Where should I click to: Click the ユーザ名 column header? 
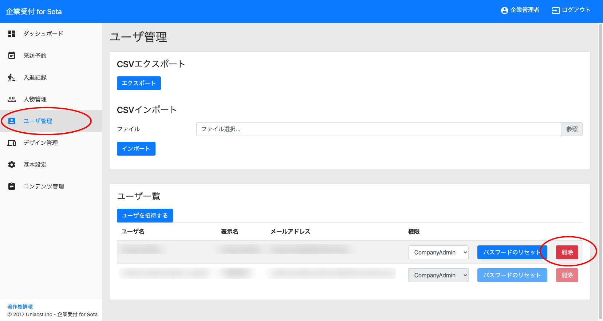(x=133, y=232)
